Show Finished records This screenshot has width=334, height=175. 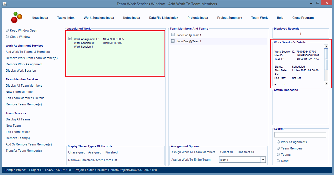(x=111, y=152)
